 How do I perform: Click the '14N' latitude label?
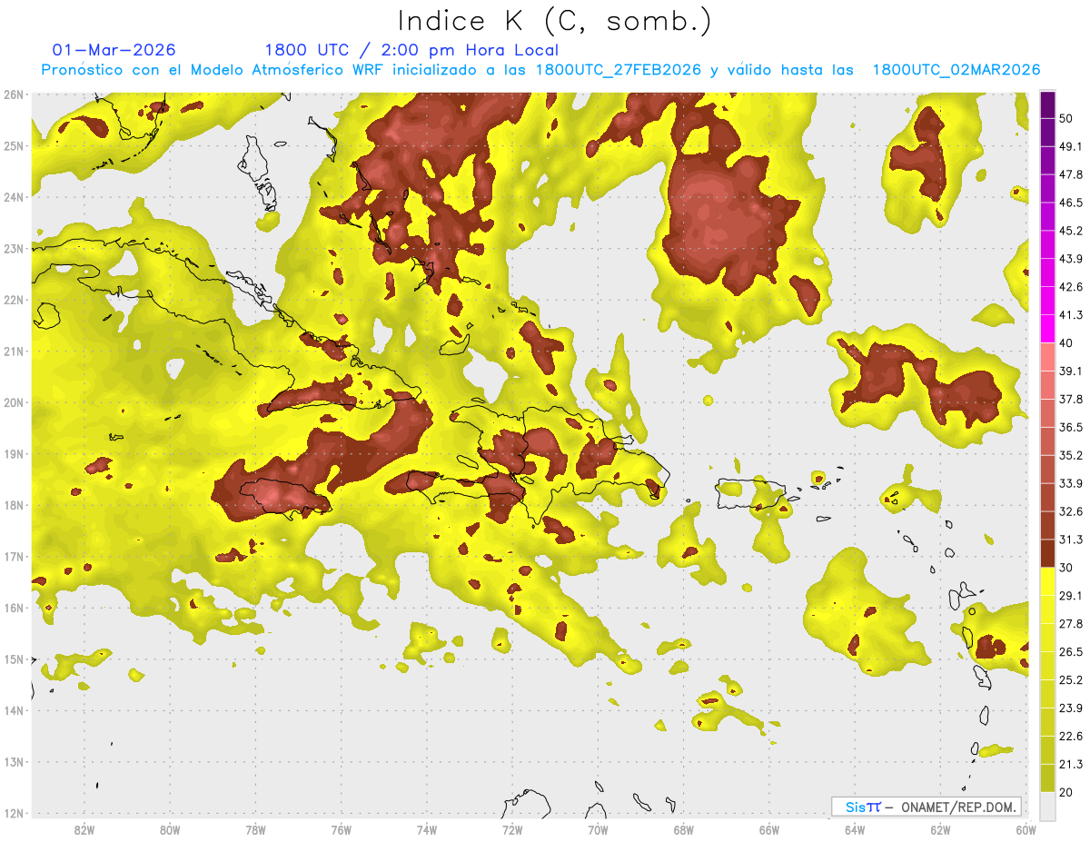(x=14, y=710)
